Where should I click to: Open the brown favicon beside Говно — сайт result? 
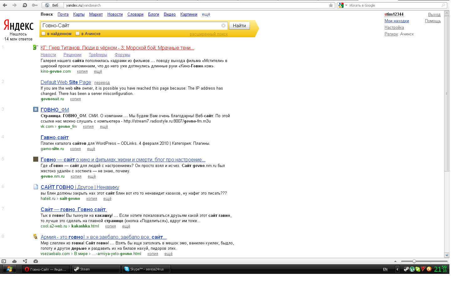point(36,159)
